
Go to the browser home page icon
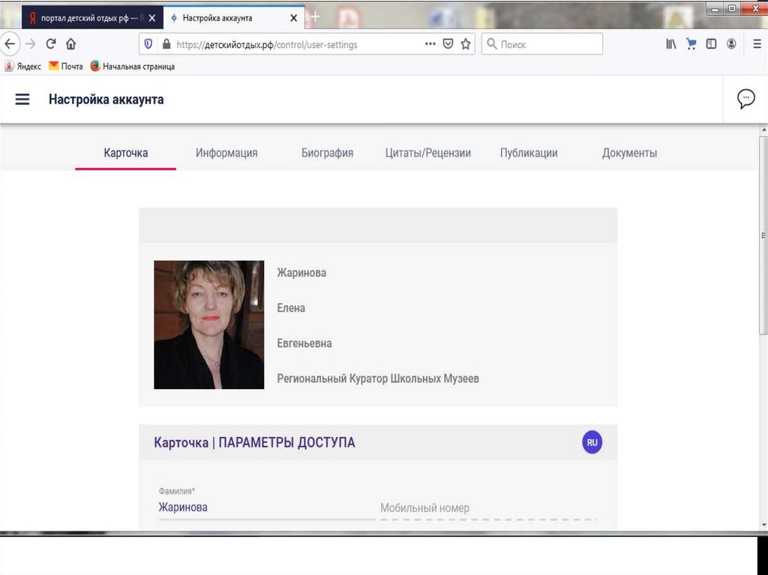tap(71, 44)
